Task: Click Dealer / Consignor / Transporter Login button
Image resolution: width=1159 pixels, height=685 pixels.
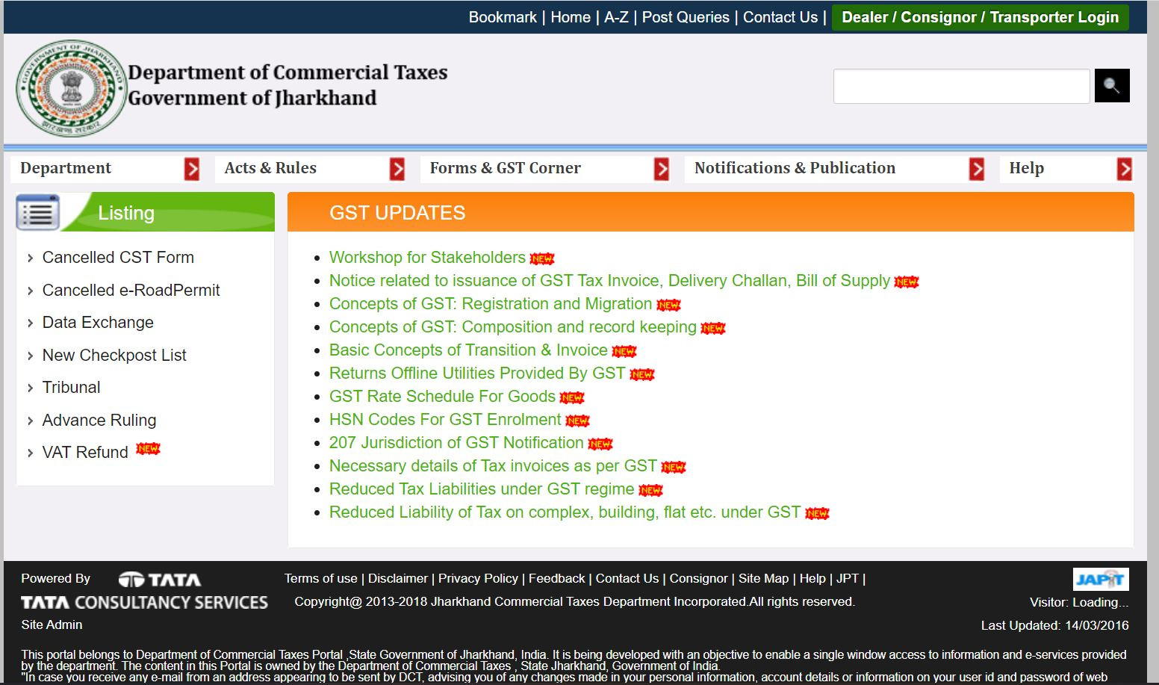Action: pos(980,17)
